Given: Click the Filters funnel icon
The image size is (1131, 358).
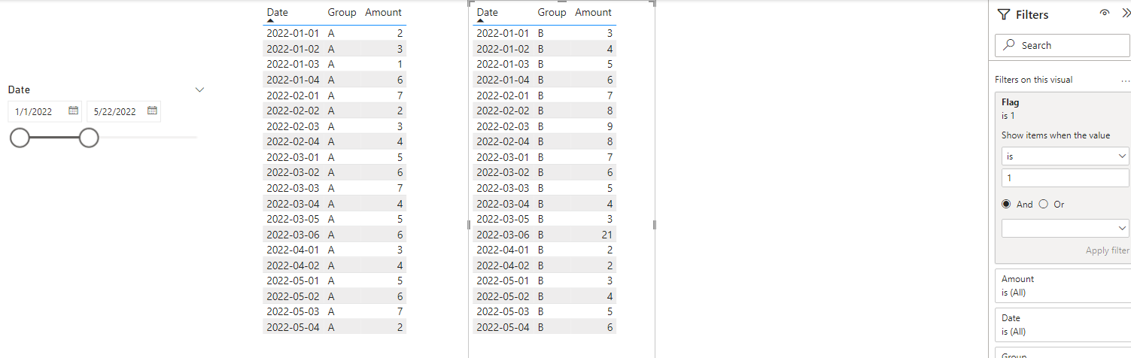Looking at the screenshot, I should coord(1003,14).
